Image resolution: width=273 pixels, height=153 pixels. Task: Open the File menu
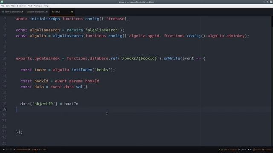3,6
